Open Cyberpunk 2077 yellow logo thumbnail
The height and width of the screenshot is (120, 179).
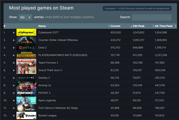[x=26, y=32]
